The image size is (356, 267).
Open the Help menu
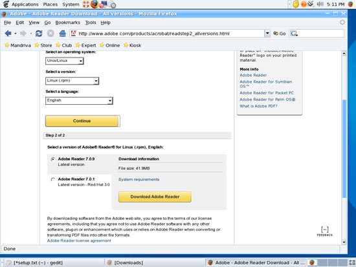pyautogui.click(x=106, y=23)
